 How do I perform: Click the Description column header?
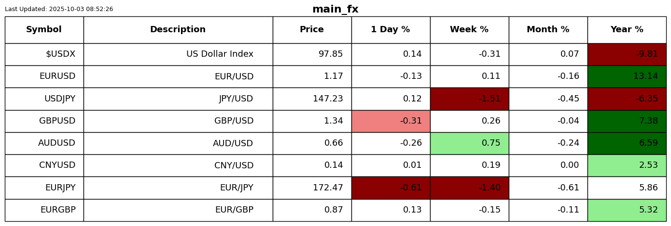click(178, 30)
